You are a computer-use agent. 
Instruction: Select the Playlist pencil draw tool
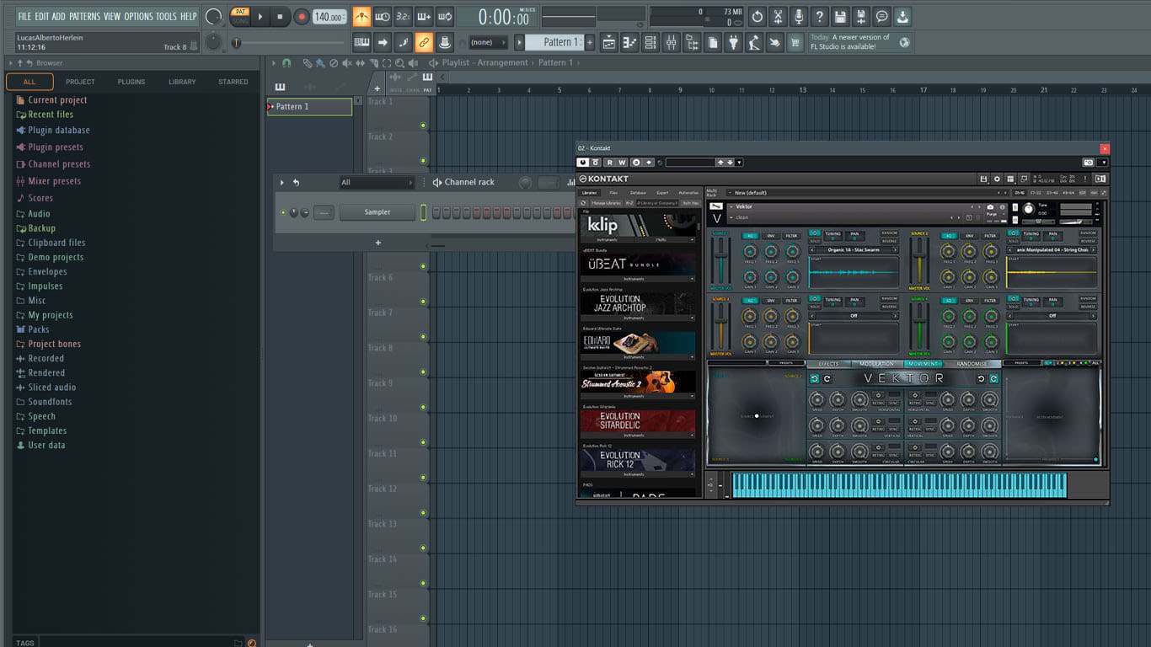coord(308,63)
